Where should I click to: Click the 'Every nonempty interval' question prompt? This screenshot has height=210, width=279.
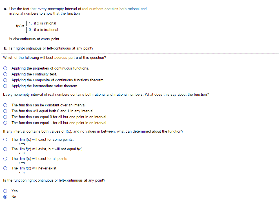coord(106,95)
